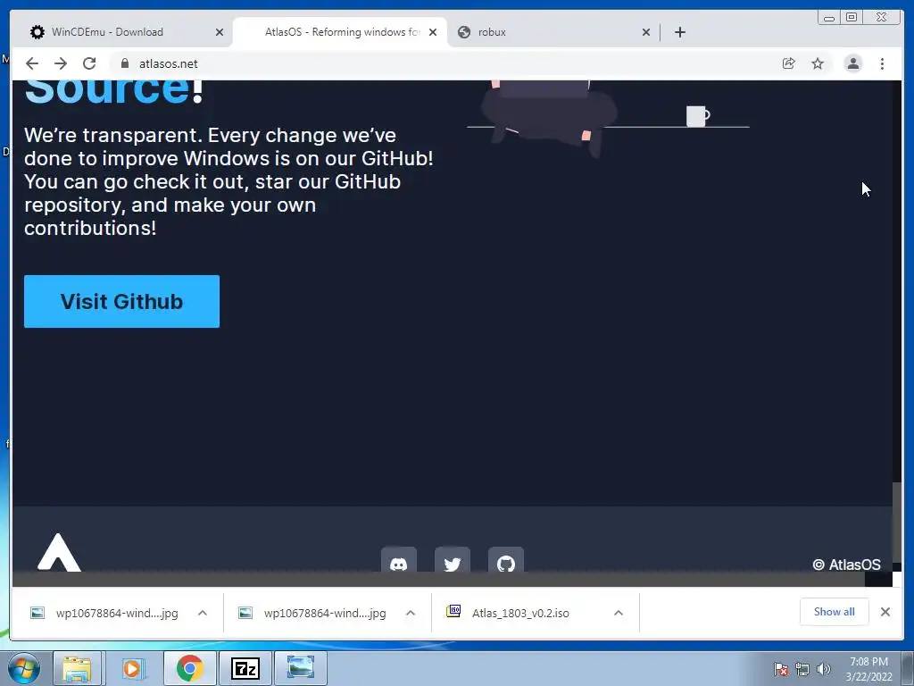View site lock information icon
The image size is (914, 686).
[x=125, y=63]
